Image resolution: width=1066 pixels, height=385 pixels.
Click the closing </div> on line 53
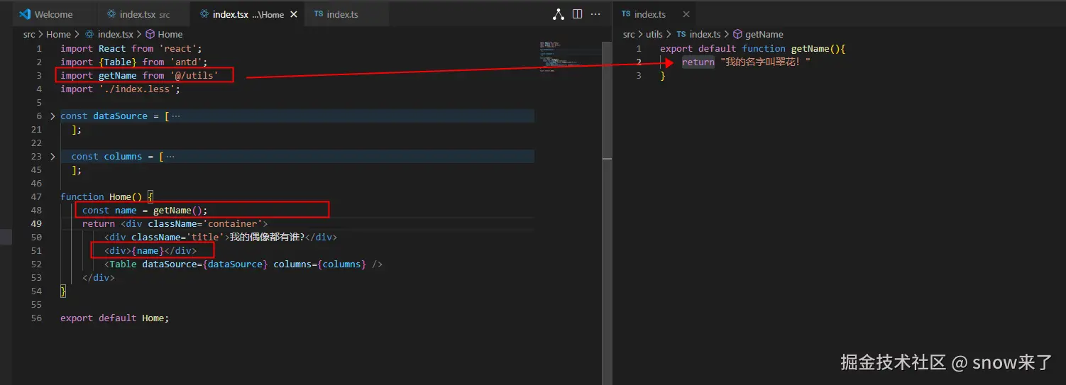click(x=98, y=278)
